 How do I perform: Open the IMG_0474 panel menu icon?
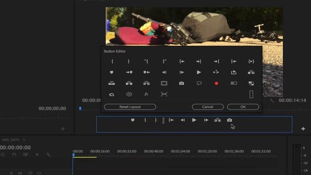(24, 140)
